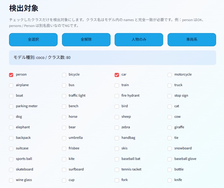Select the stop sign checkbox
The width and height of the screenshot is (224, 188).
point(170,96)
